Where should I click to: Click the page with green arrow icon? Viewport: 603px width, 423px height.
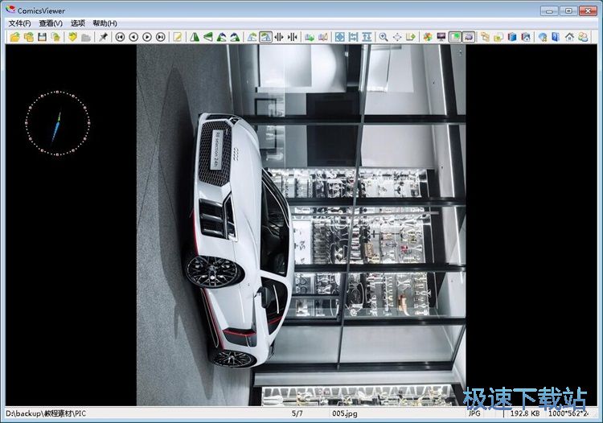click(x=310, y=37)
